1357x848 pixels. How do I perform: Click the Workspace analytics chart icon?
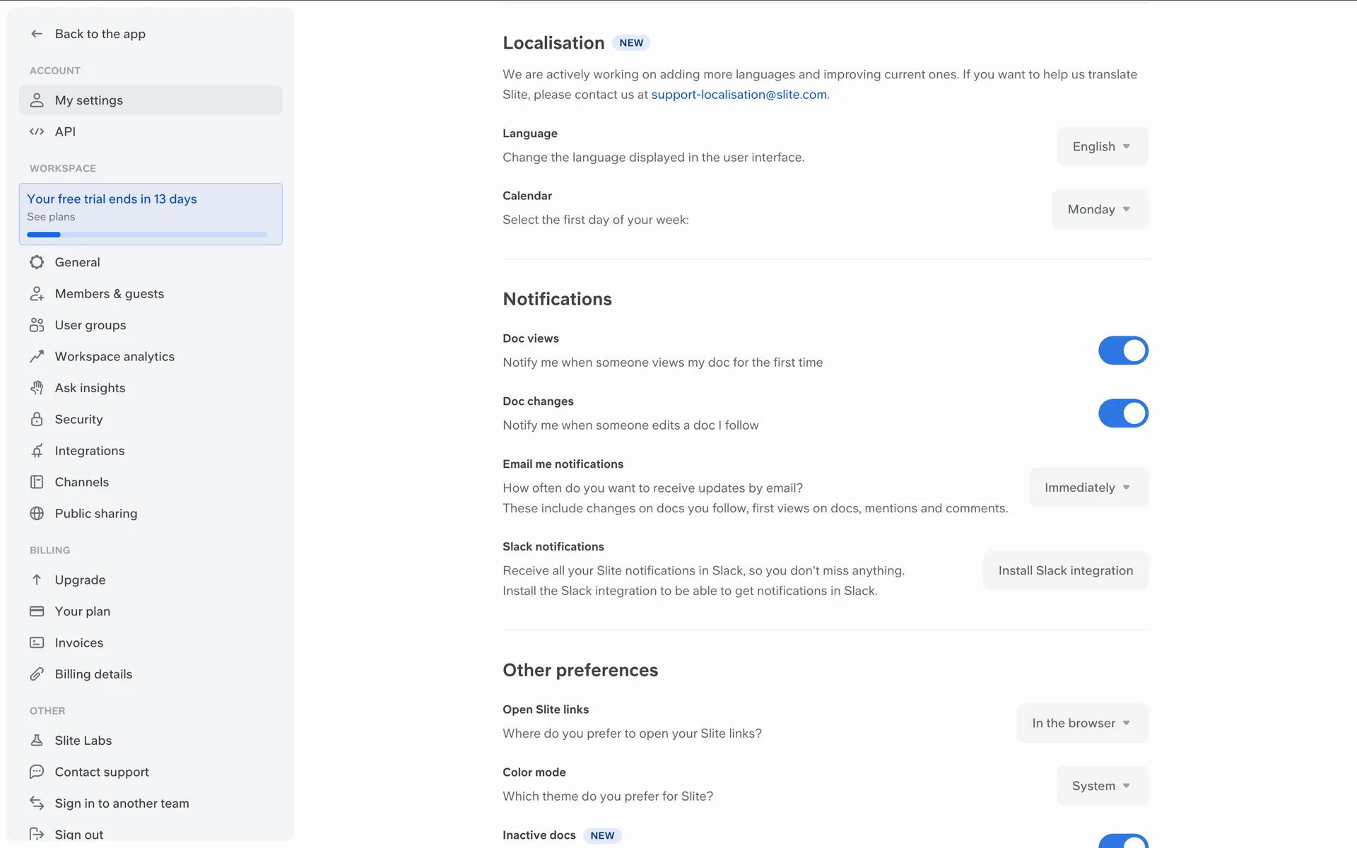(x=37, y=357)
